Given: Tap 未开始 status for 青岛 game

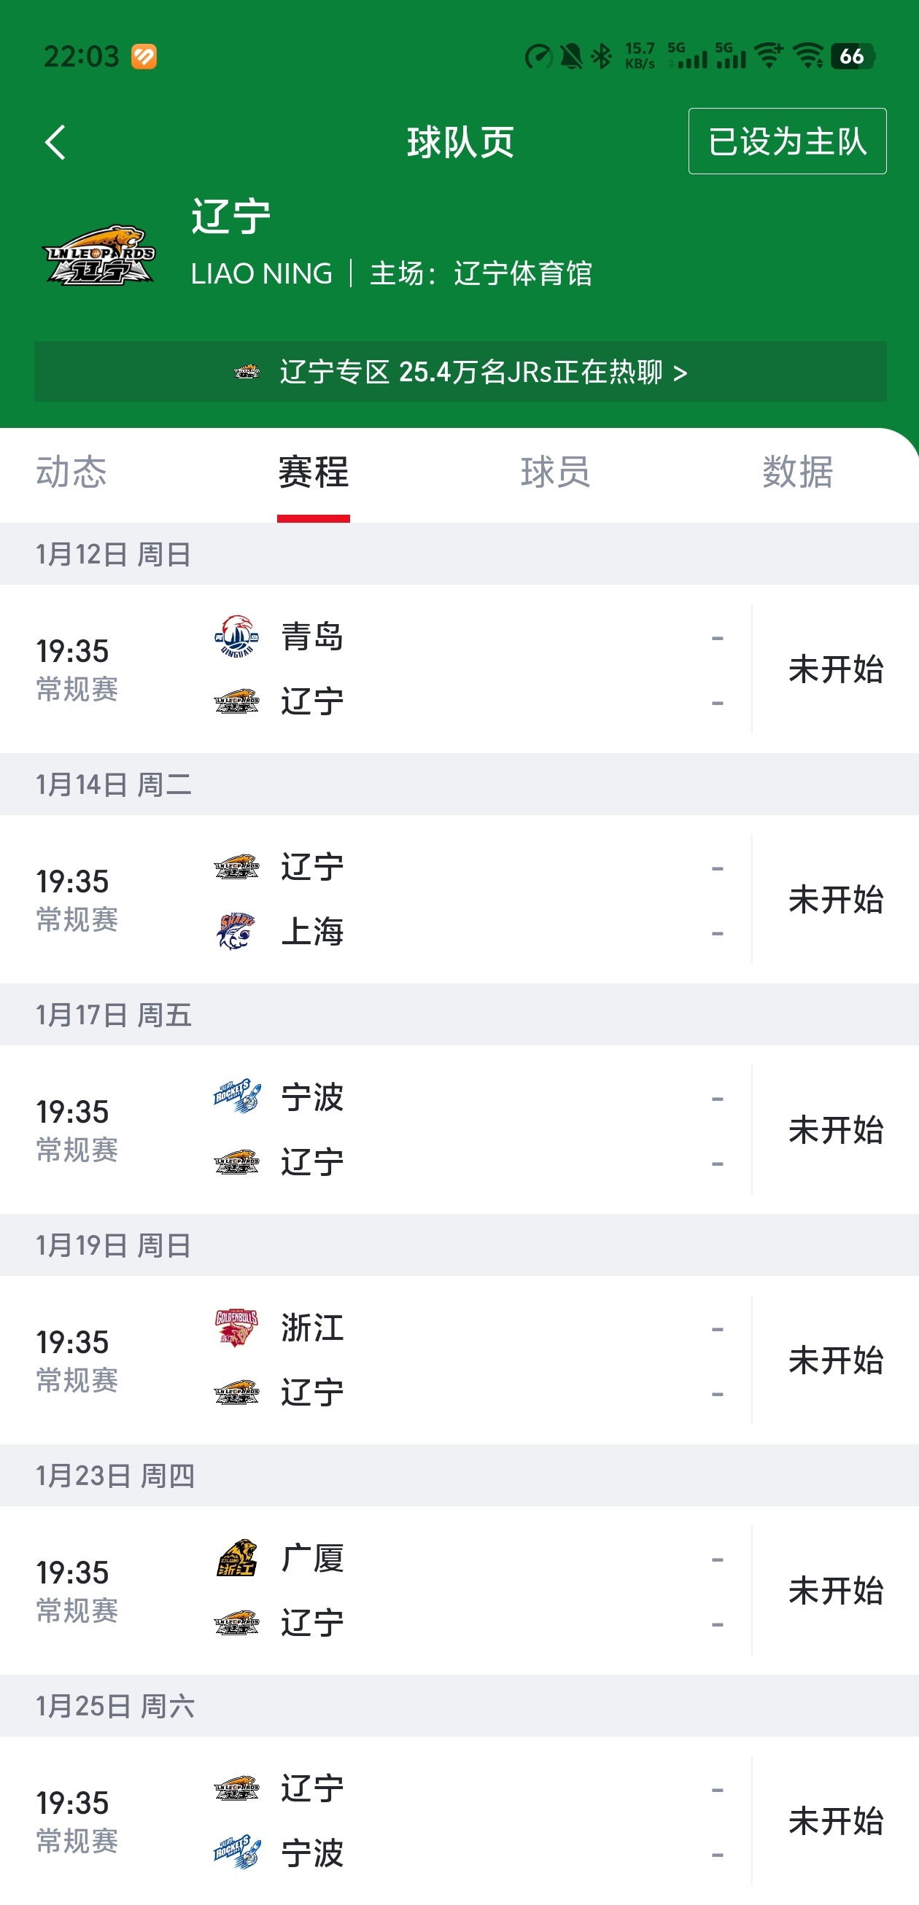Looking at the screenshot, I should (835, 669).
